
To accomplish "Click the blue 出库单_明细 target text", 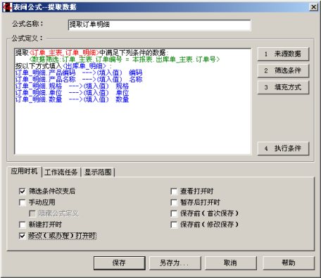I will [x=84, y=66].
